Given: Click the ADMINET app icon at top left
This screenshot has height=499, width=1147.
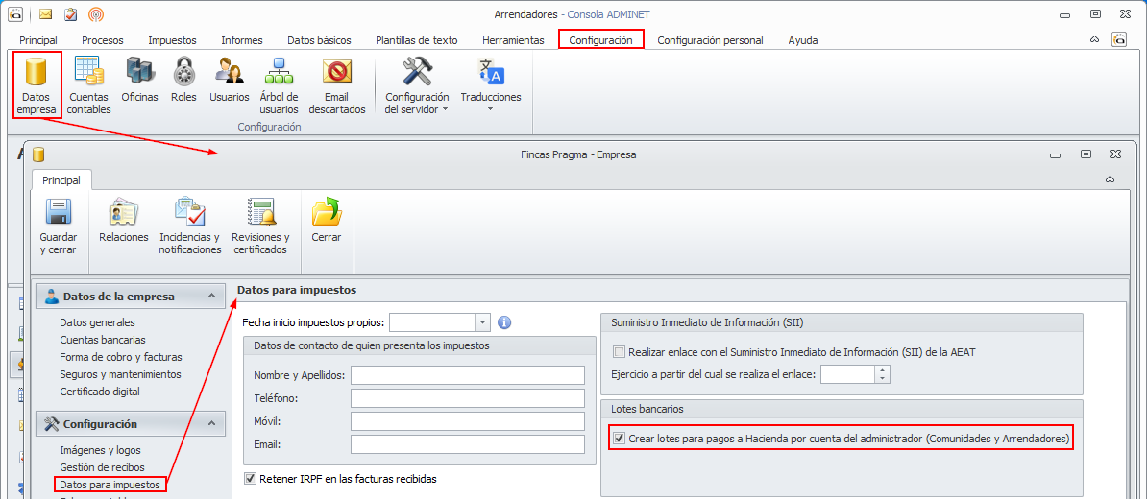Looking at the screenshot, I should click(x=14, y=13).
